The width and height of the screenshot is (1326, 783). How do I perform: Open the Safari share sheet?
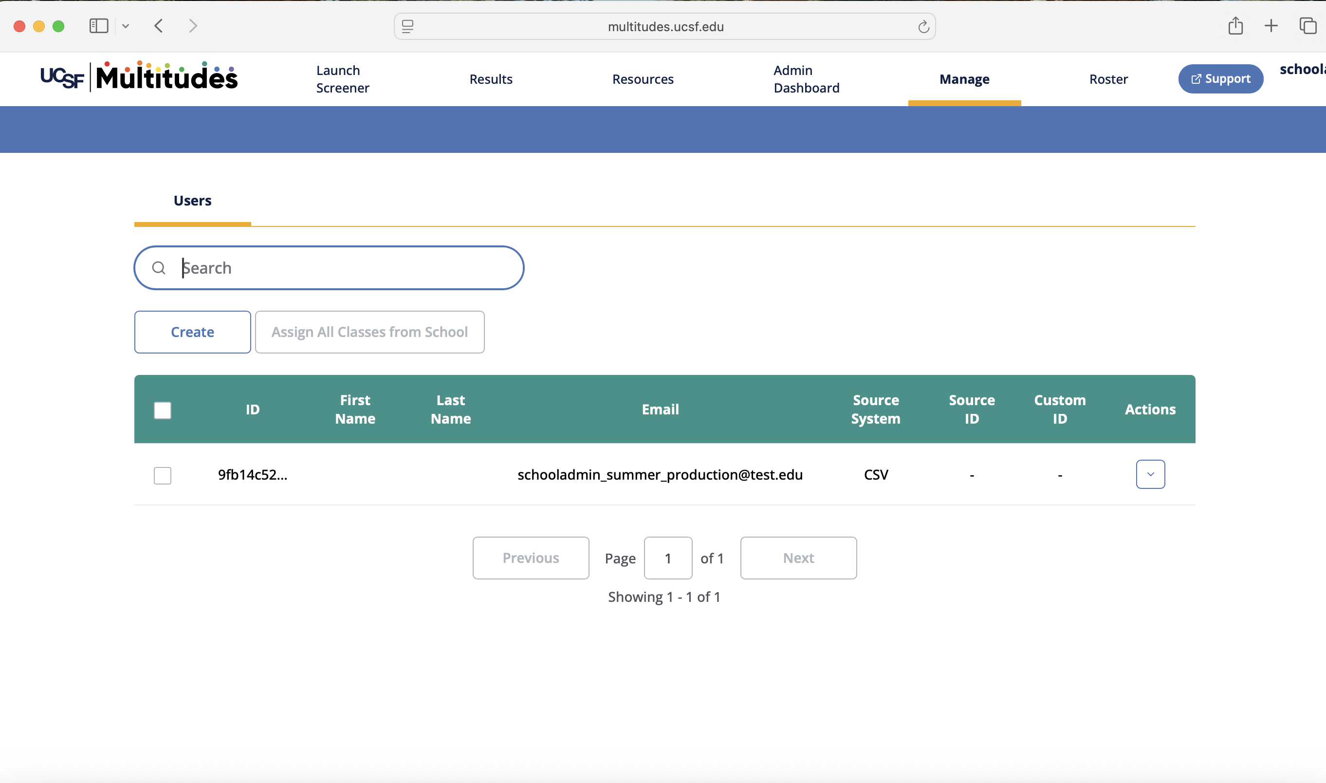click(1235, 26)
